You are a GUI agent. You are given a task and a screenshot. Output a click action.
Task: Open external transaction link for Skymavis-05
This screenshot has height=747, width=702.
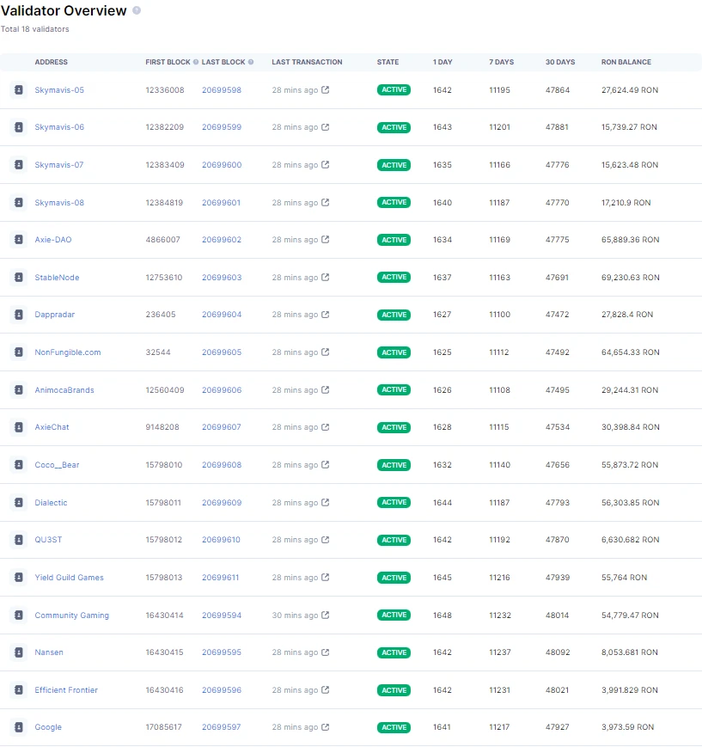coord(326,89)
